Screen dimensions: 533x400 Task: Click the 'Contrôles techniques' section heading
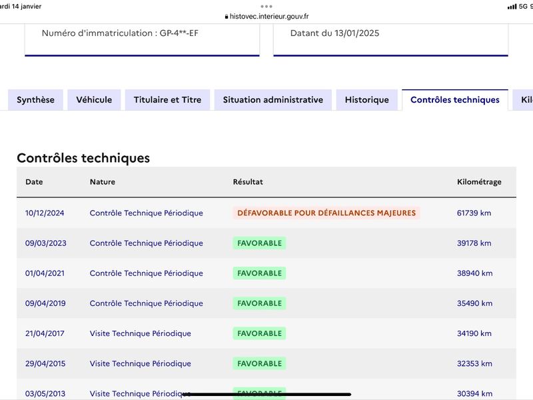pyautogui.click(x=83, y=158)
